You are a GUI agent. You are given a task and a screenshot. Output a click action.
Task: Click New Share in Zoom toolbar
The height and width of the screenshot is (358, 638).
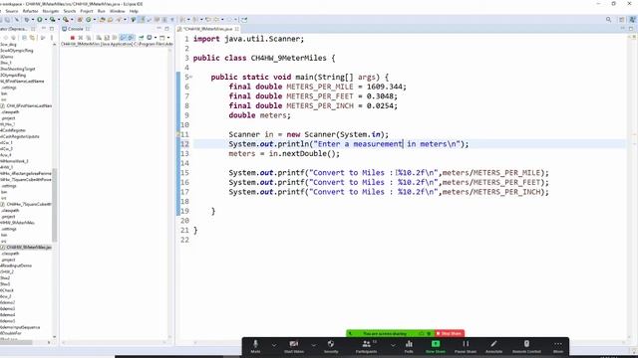pos(436,347)
